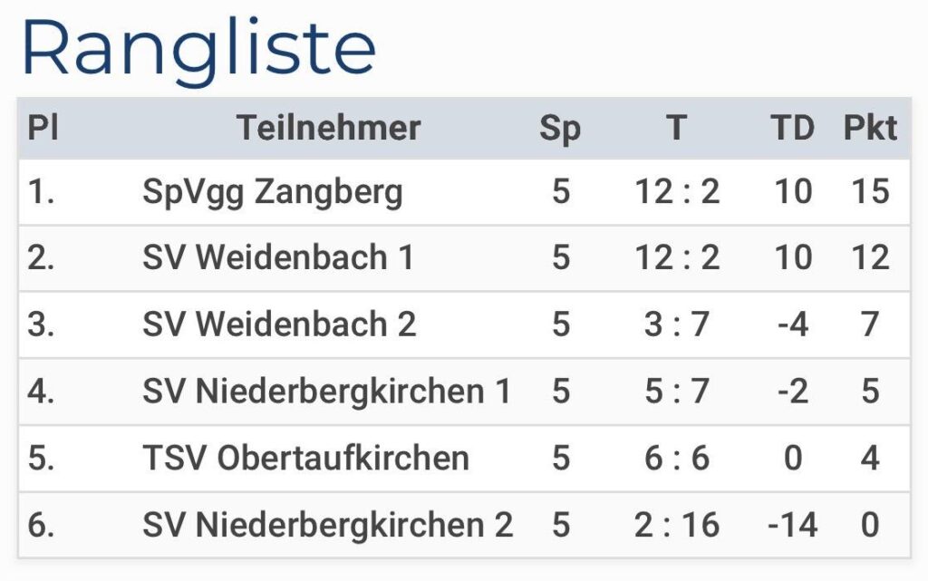Click the 3 : 7 goals cell
The width and height of the screenshot is (928, 581).
pyautogui.click(x=676, y=324)
